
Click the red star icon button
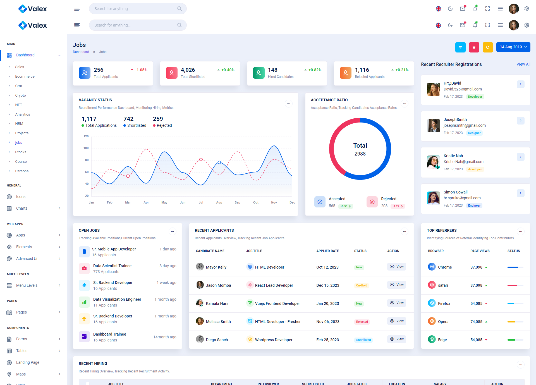click(x=474, y=47)
